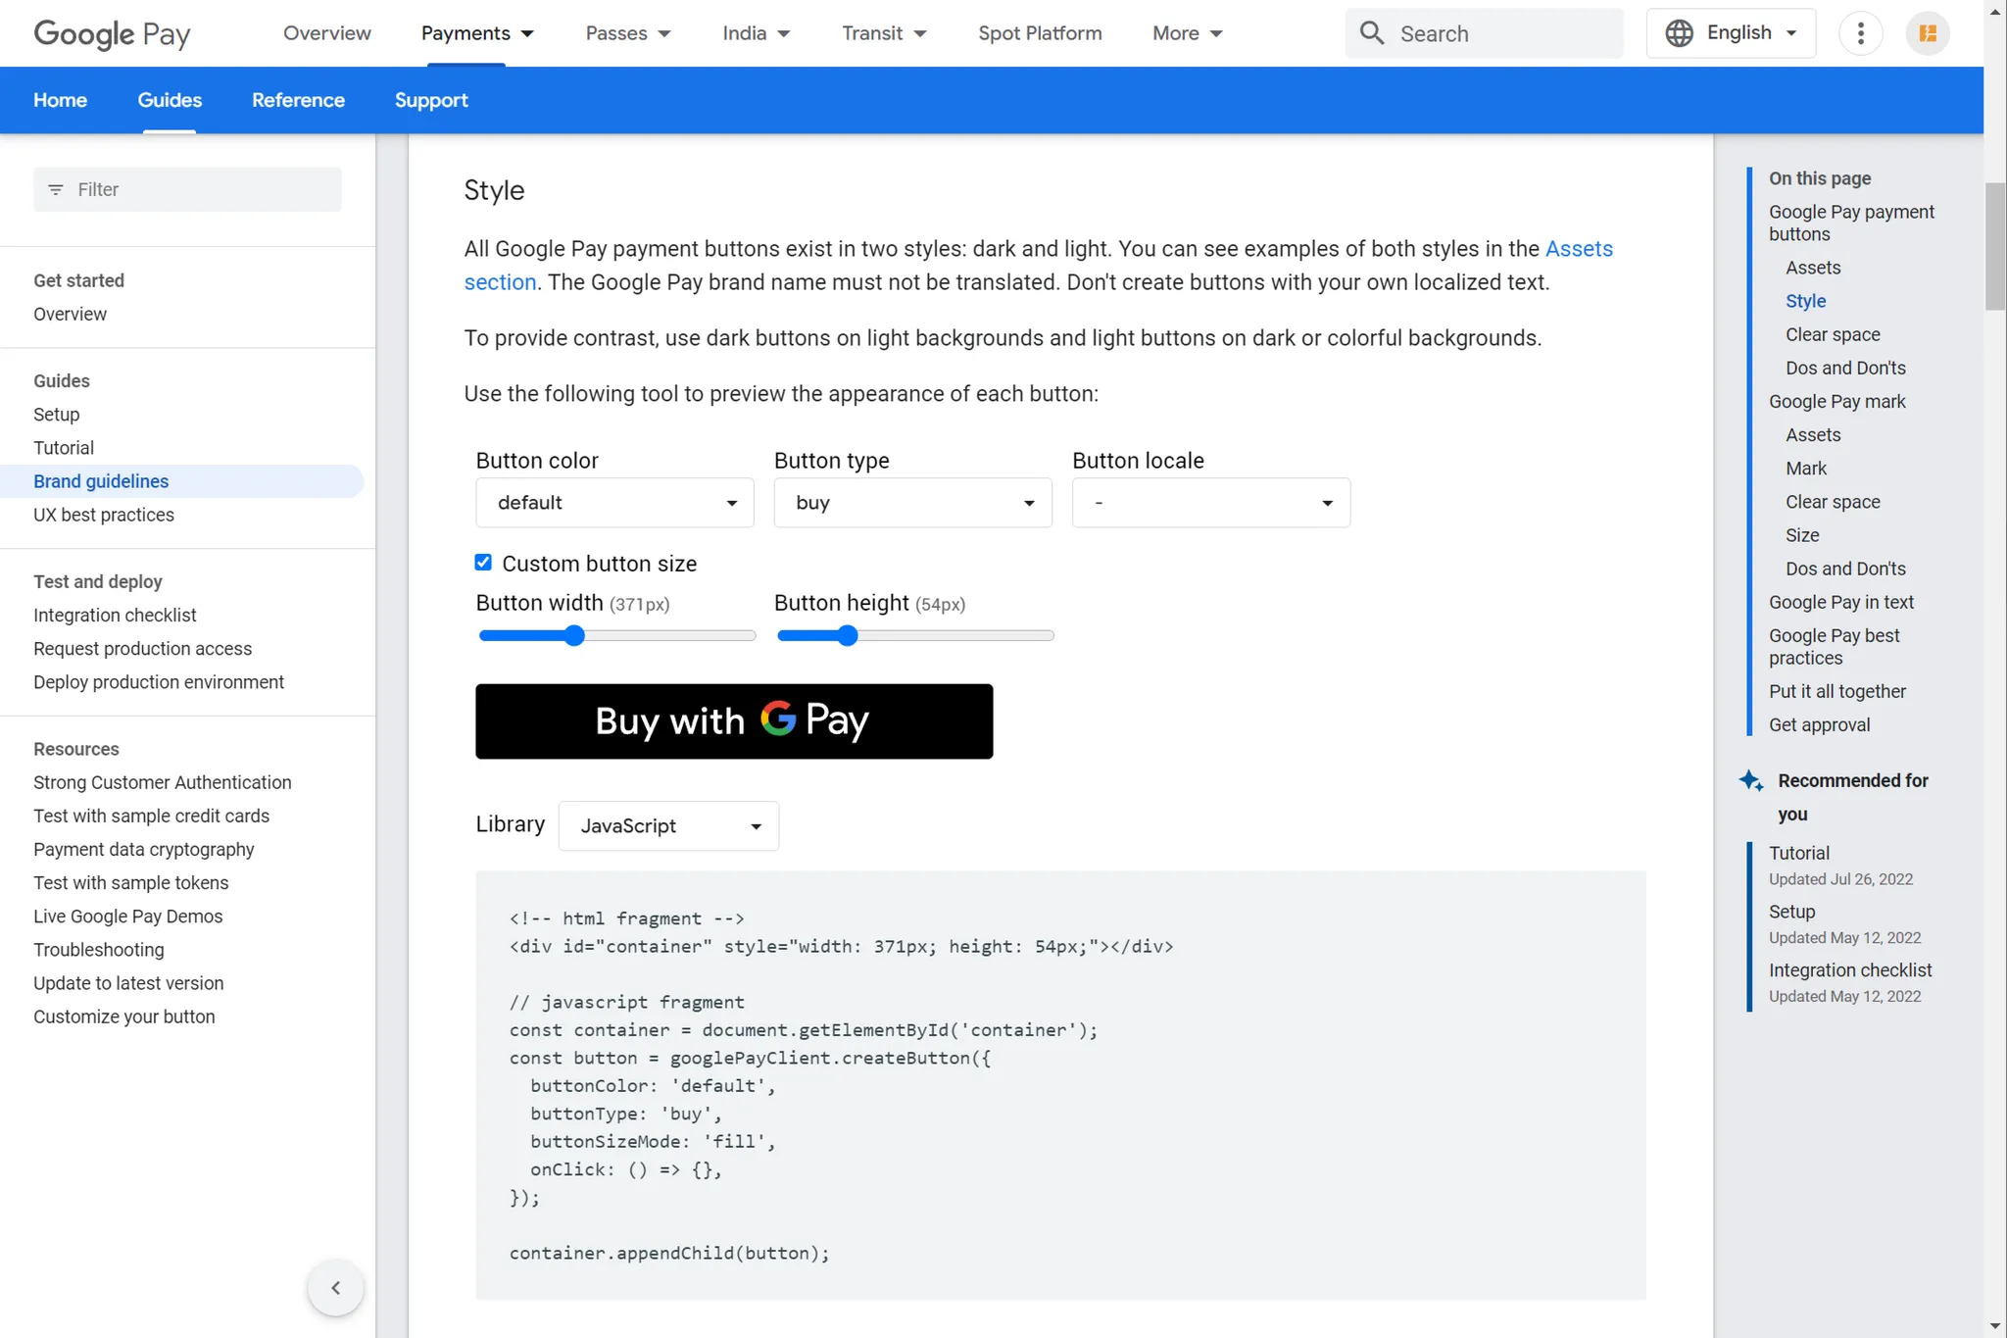
Task: Click the Buy with Google Pay button
Action: coord(733,720)
